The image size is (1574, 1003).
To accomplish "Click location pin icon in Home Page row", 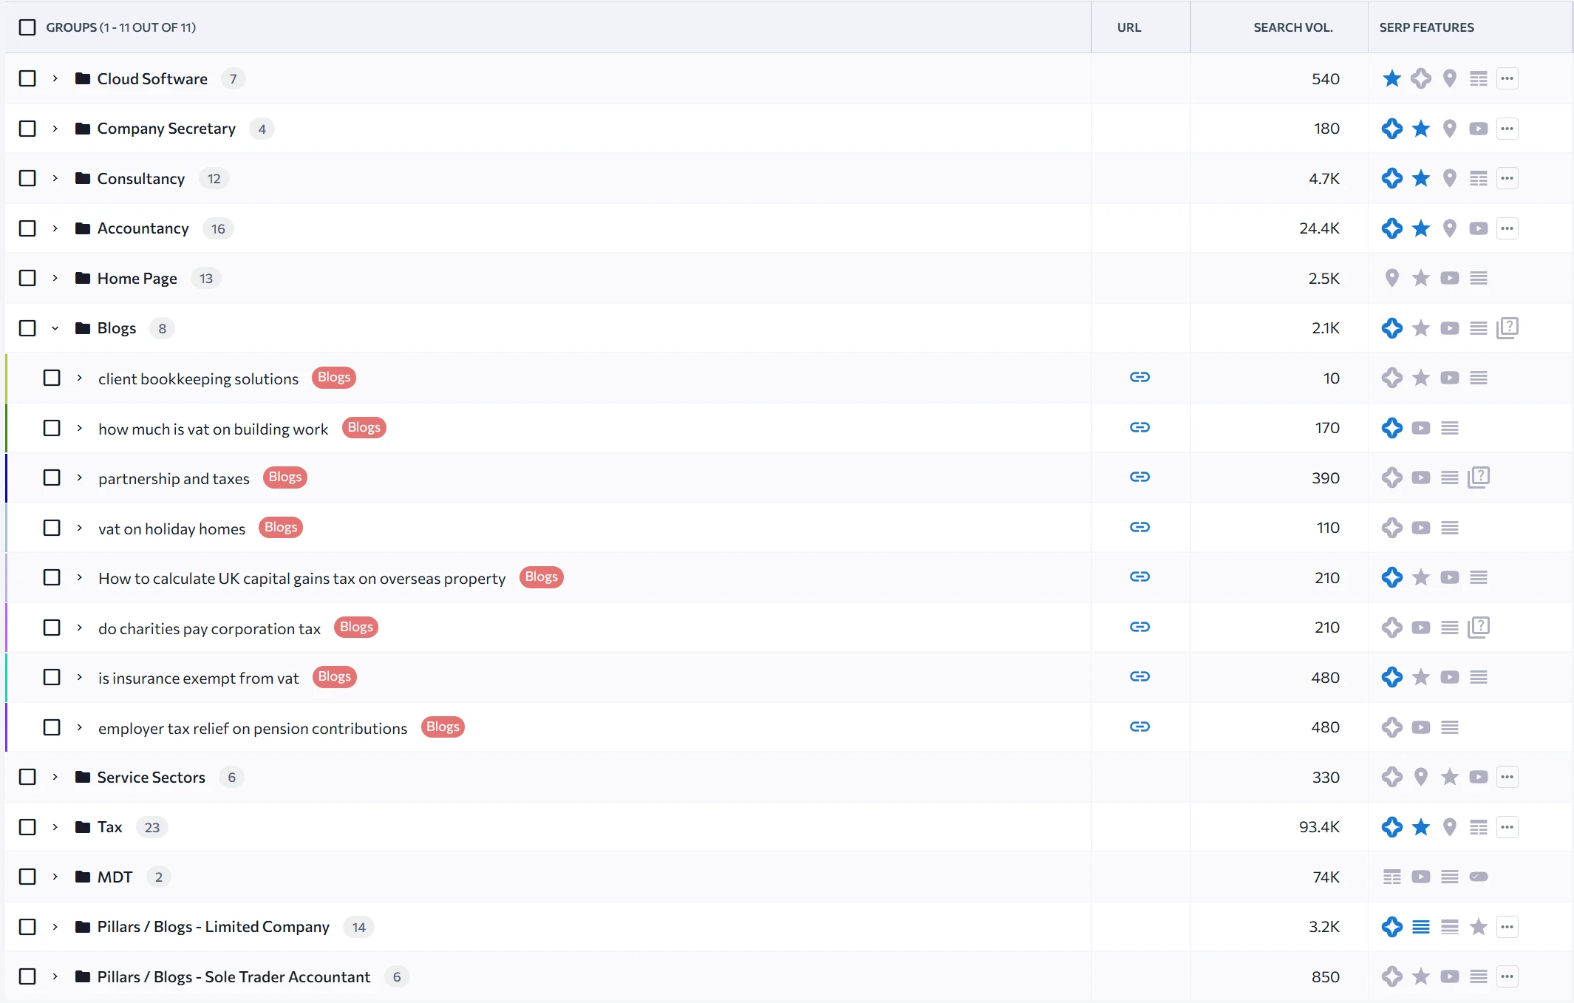I will [x=1392, y=278].
